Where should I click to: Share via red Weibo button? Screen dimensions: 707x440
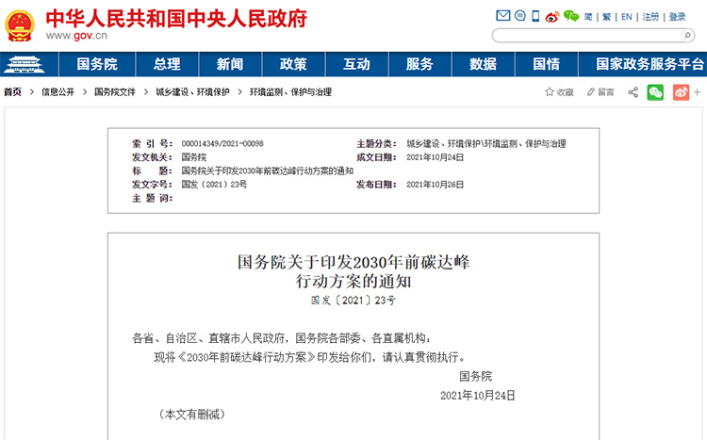(x=681, y=92)
